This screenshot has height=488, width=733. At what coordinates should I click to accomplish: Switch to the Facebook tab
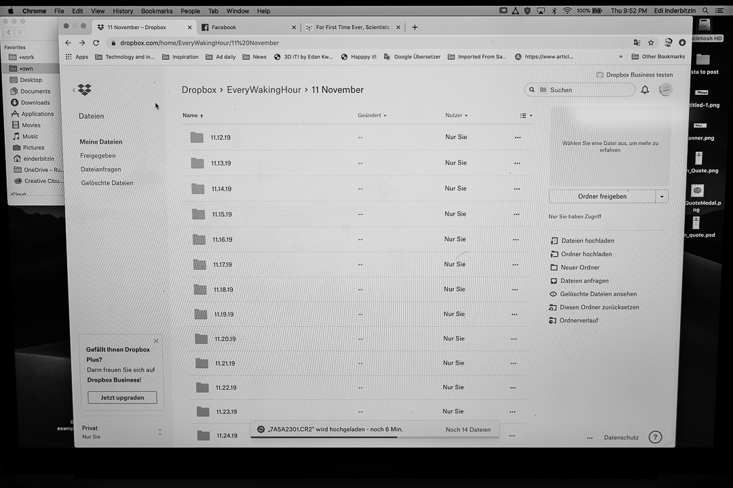(x=248, y=27)
